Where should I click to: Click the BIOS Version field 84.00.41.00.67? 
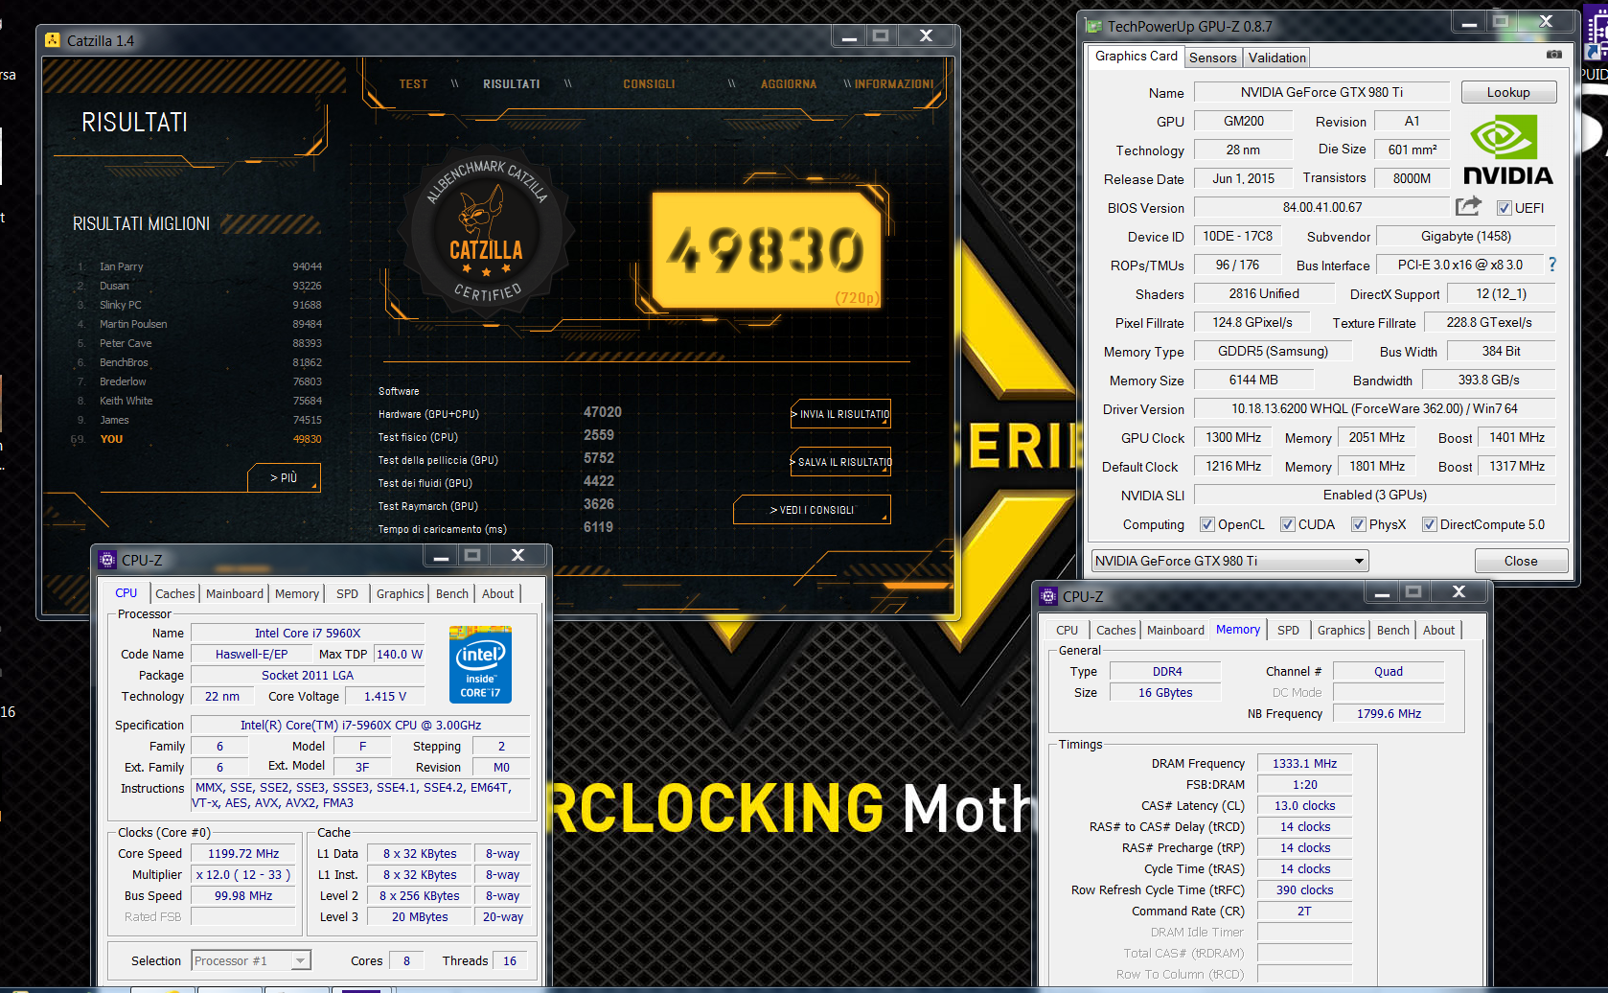pos(1321,207)
